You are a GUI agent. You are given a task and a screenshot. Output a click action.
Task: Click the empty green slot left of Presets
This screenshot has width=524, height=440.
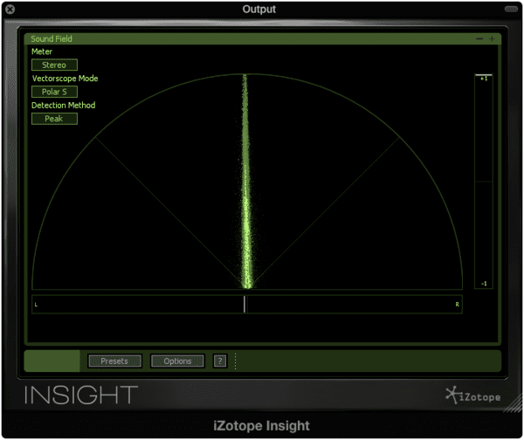coord(52,361)
